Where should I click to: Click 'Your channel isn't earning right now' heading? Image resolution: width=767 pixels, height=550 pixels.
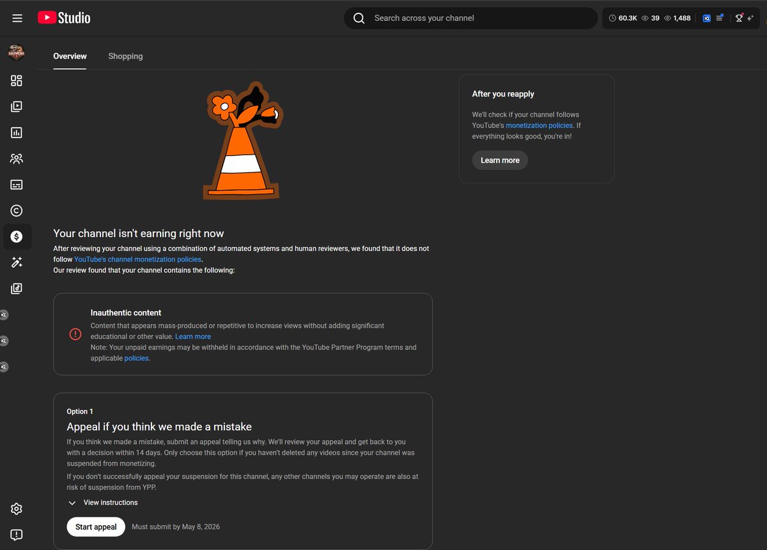[139, 234]
